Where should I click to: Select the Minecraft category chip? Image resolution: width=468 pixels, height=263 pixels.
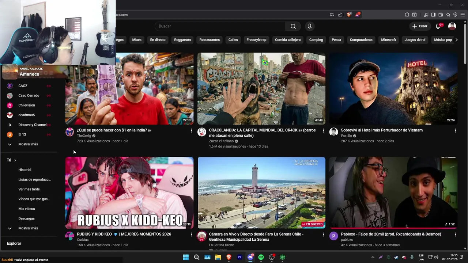tap(388, 40)
